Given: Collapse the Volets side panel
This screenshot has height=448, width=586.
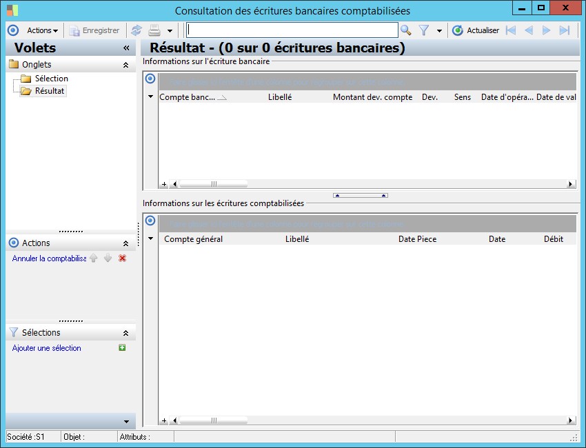Looking at the screenshot, I should coord(126,48).
